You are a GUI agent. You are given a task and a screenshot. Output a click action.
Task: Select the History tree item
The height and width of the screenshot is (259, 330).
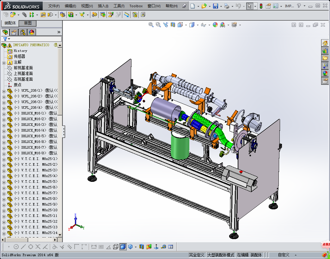[21, 51]
